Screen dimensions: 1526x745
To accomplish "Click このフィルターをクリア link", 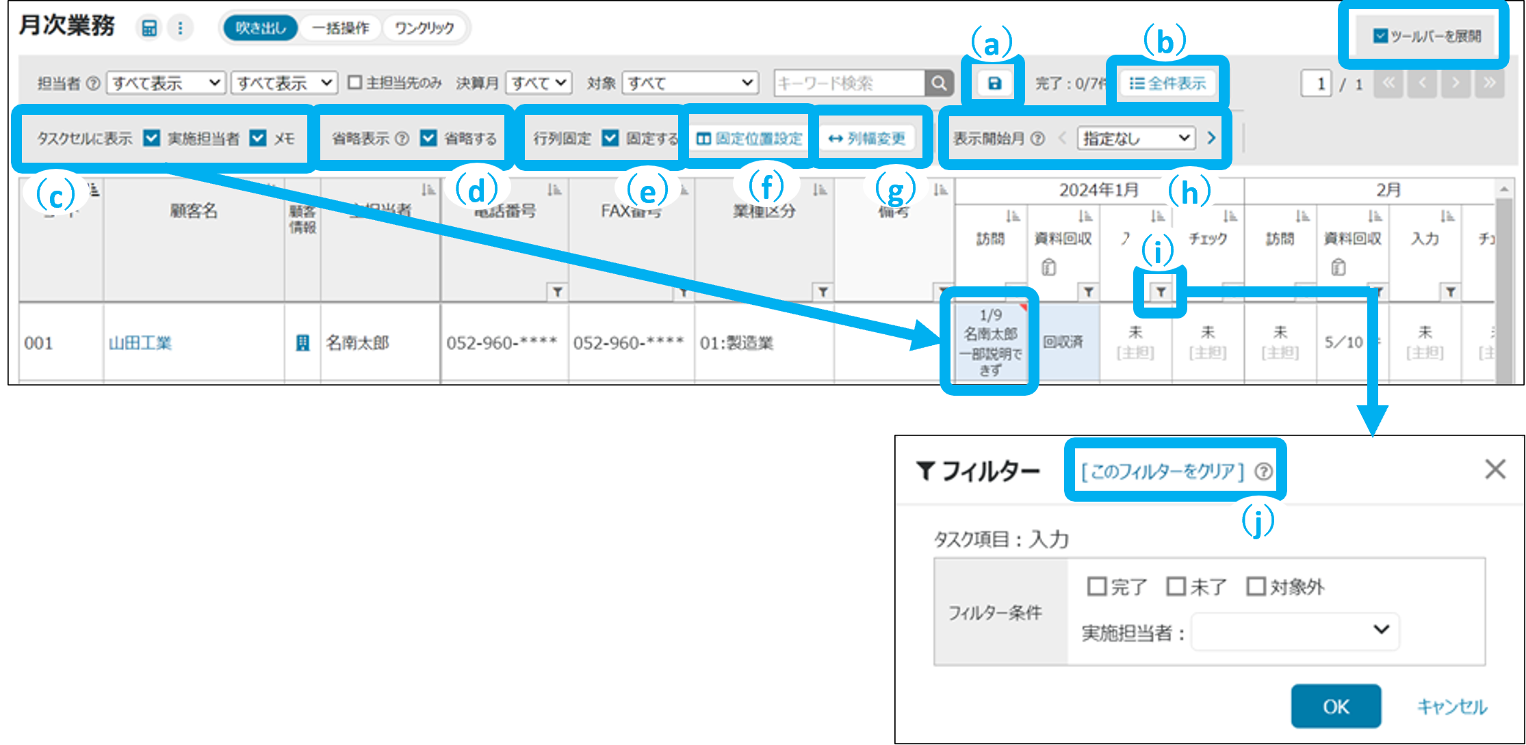I will [1162, 471].
